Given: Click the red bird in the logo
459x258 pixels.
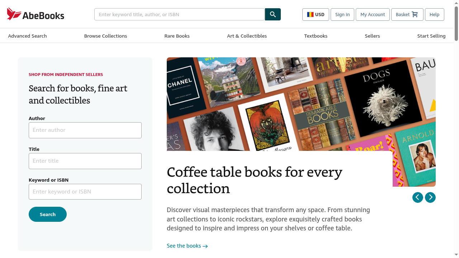Looking at the screenshot, I should [x=14, y=14].
